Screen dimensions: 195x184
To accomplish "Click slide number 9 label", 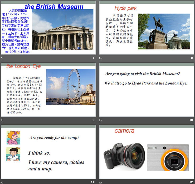I will 93,120.
